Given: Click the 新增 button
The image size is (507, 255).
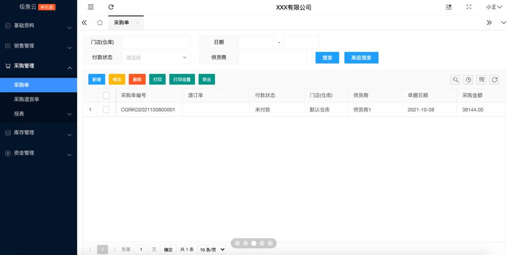Looking at the screenshot, I should point(96,79).
